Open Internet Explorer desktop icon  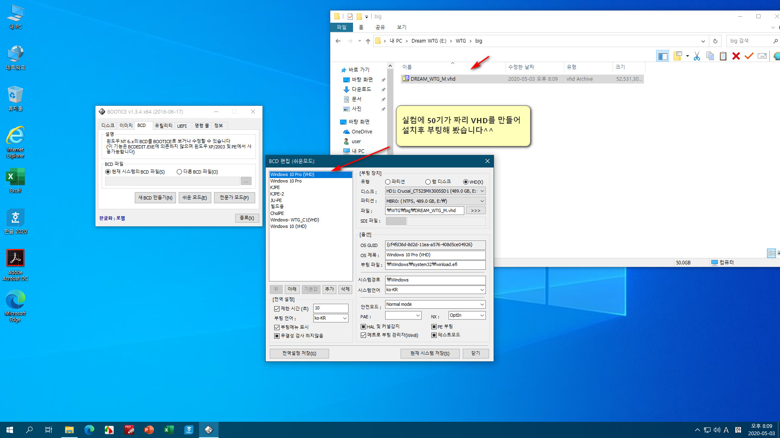click(15, 142)
